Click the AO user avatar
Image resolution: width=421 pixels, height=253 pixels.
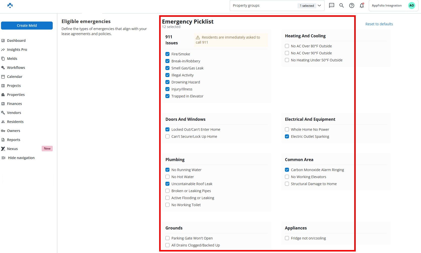(411, 6)
